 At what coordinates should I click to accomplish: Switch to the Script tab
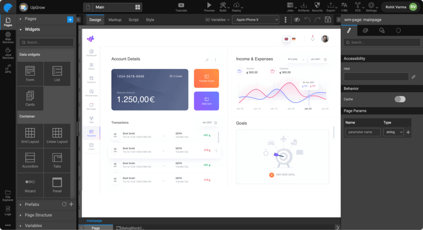click(x=133, y=20)
